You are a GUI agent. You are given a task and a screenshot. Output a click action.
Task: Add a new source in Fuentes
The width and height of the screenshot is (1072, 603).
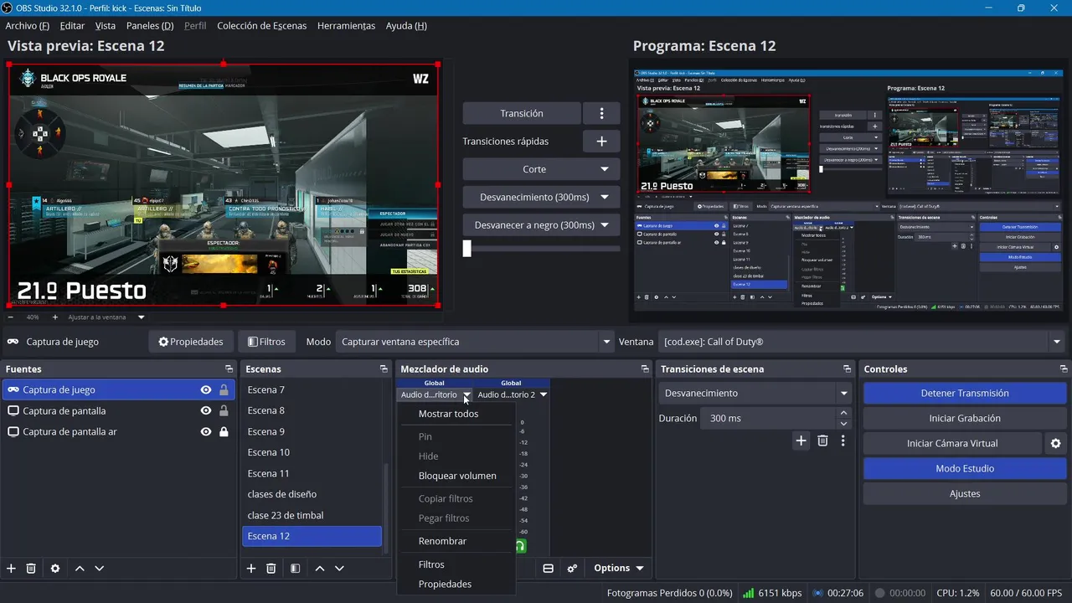coord(11,568)
